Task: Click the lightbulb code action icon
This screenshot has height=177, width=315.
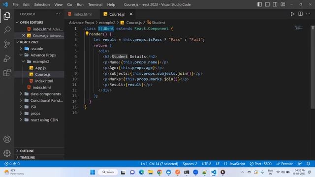Action: (87, 33)
